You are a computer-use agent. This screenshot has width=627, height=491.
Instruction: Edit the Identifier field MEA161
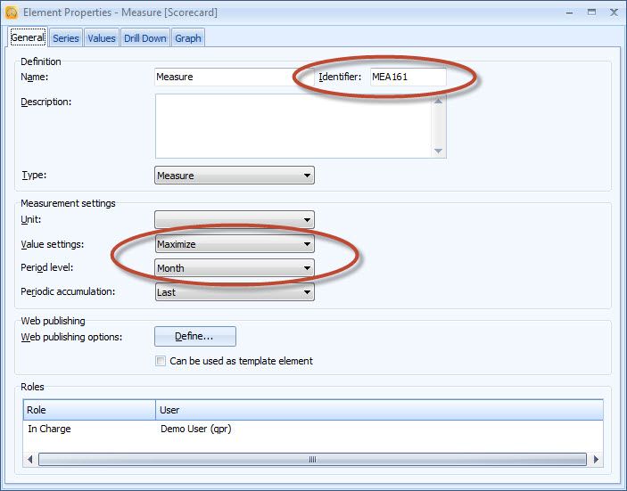[408, 78]
